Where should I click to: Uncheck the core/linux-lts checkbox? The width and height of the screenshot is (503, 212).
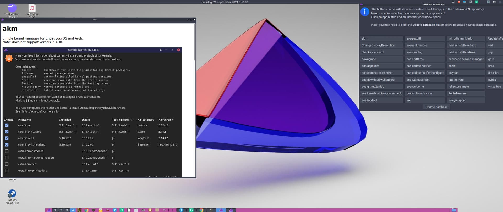(7, 138)
